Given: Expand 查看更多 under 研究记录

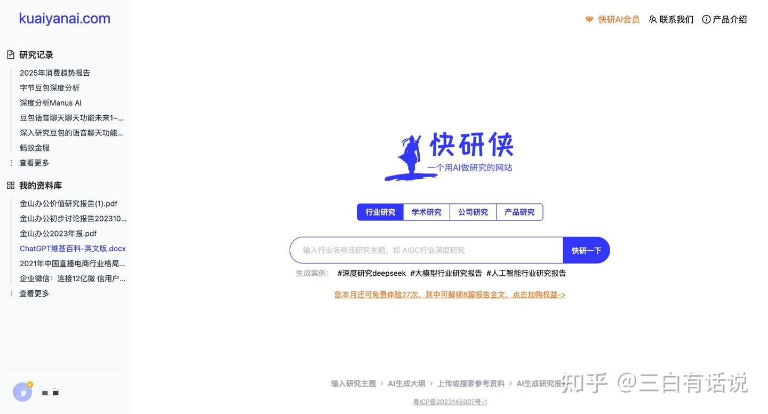Looking at the screenshot, I should [34, 163].
